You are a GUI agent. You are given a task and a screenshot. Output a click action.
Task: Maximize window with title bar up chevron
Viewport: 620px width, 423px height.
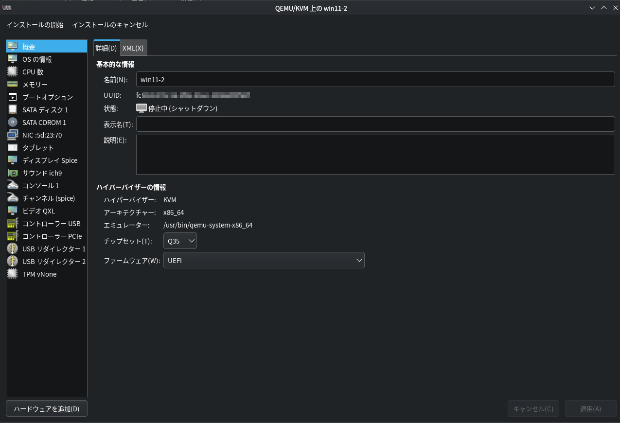pyautogui.click(x=604, y=8)
